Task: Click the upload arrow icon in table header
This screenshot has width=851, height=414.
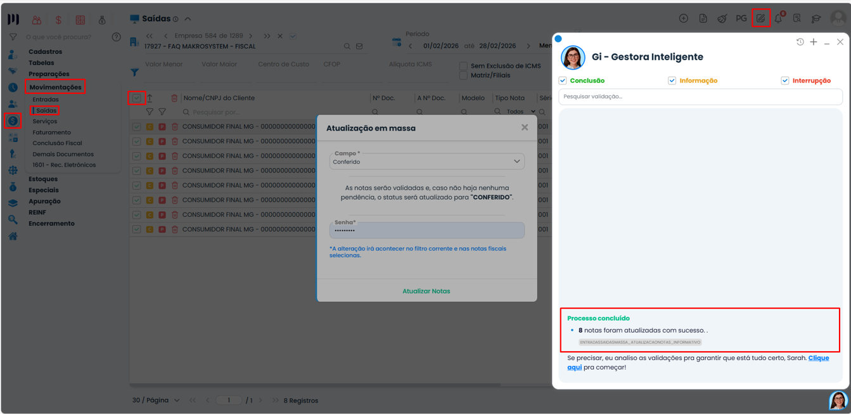Action: (x=150, y=98)
